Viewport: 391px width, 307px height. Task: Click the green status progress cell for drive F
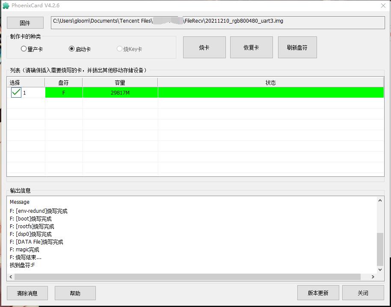270,92
